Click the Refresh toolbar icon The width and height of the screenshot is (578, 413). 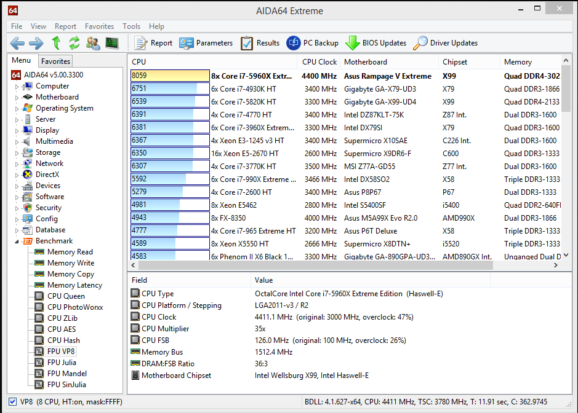click(x=74, y=43)
